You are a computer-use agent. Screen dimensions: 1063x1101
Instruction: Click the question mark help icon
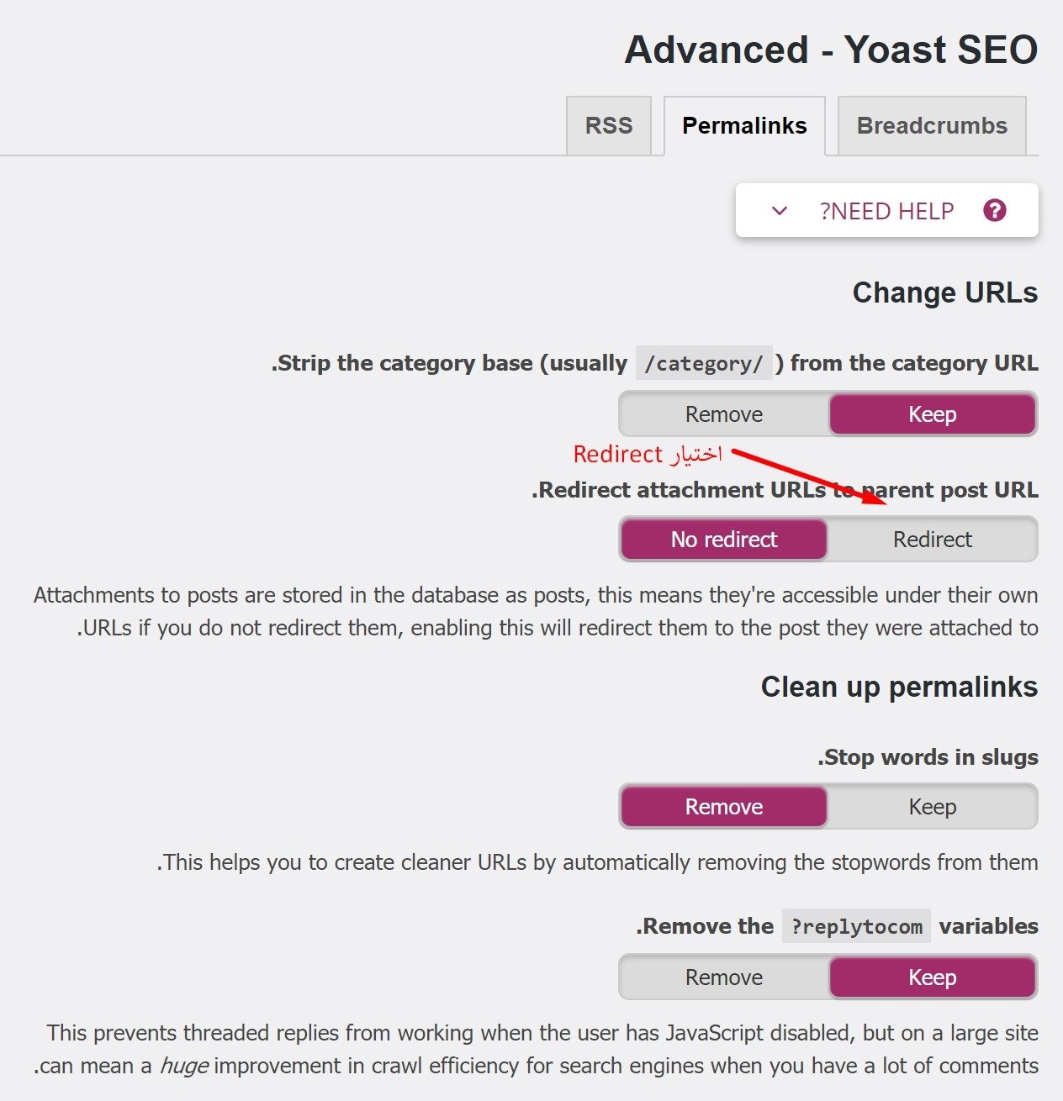pyautogui.click(x=994, y=210)
